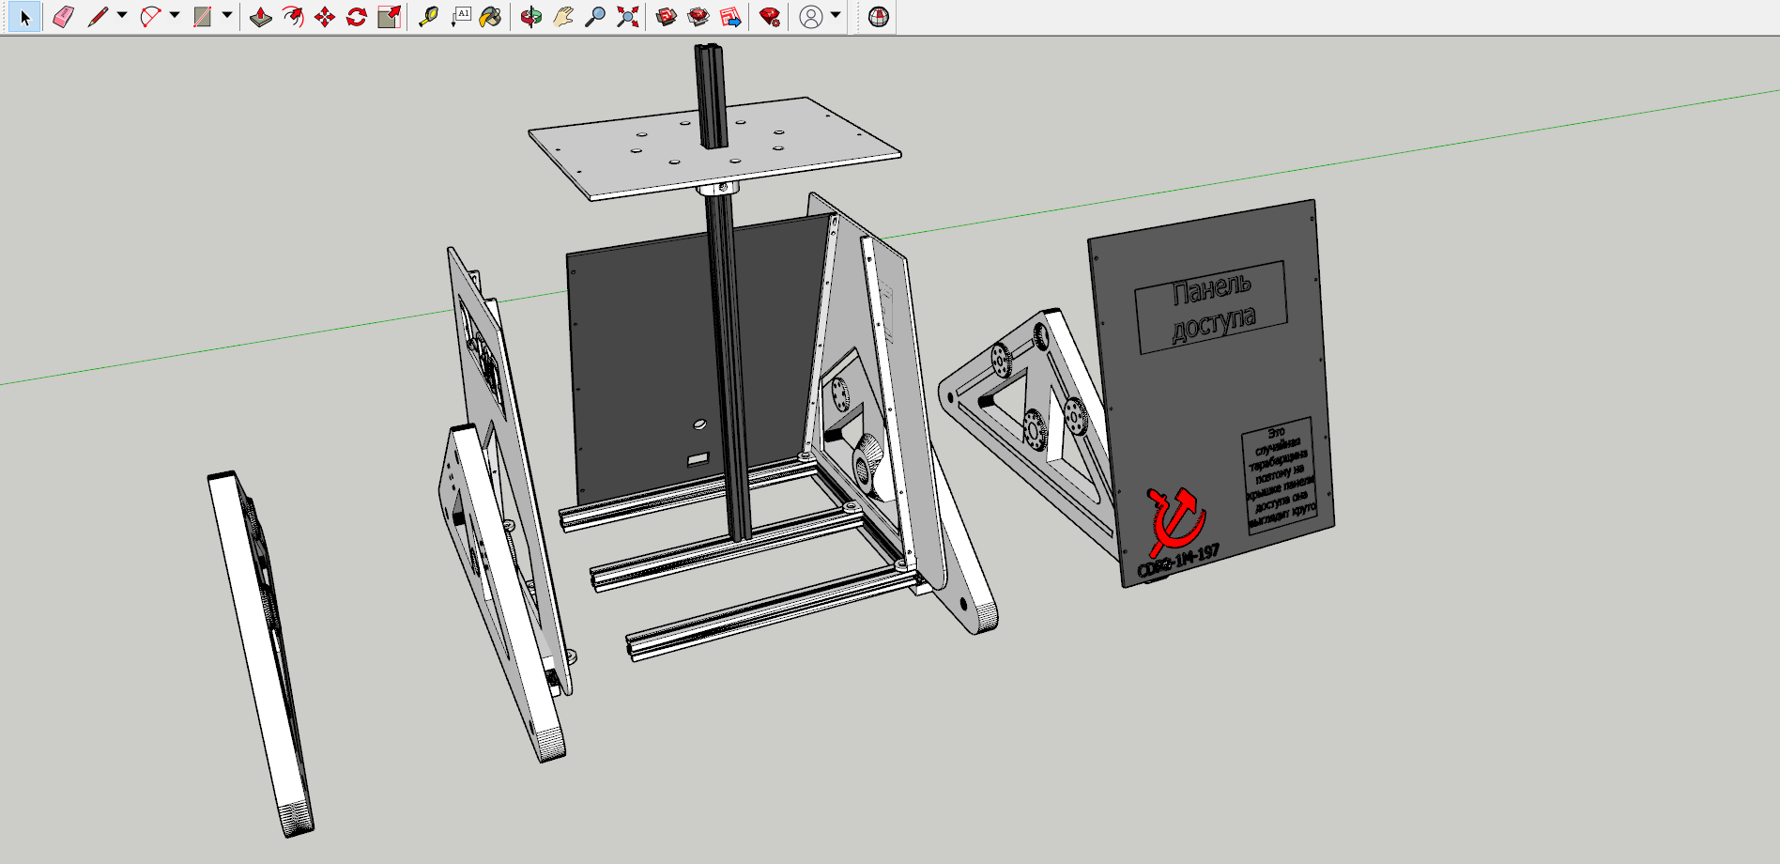Expand the account dropdown arrow
The width and height of the screenshot is (1780, 864).
[836, 15]
